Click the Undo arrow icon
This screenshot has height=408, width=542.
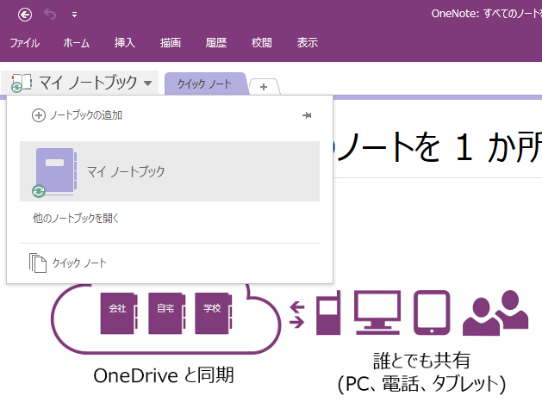(50, 15)
